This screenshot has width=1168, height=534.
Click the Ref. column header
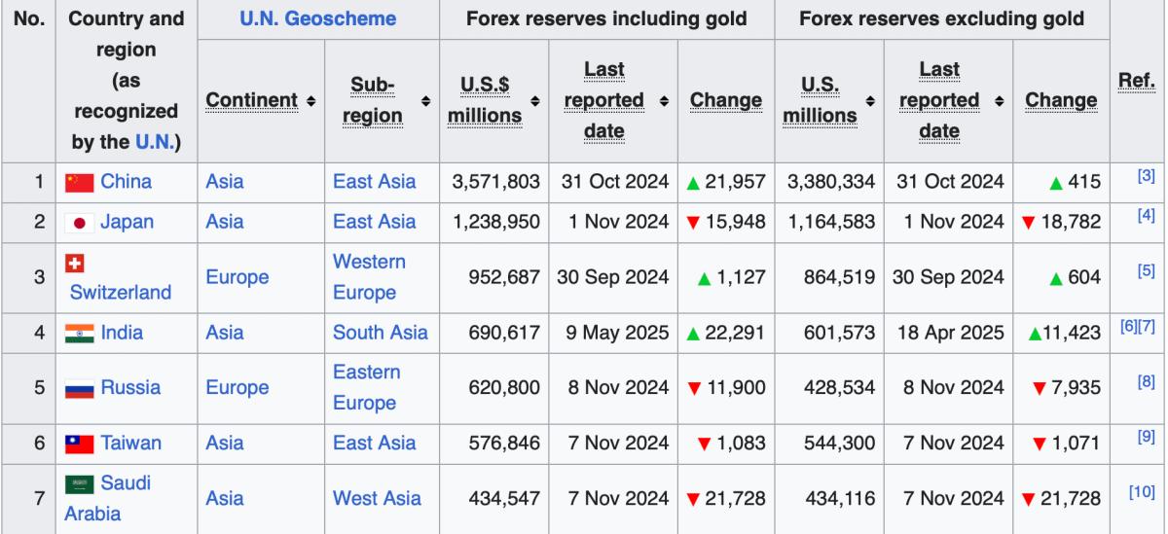point(1137,82)
